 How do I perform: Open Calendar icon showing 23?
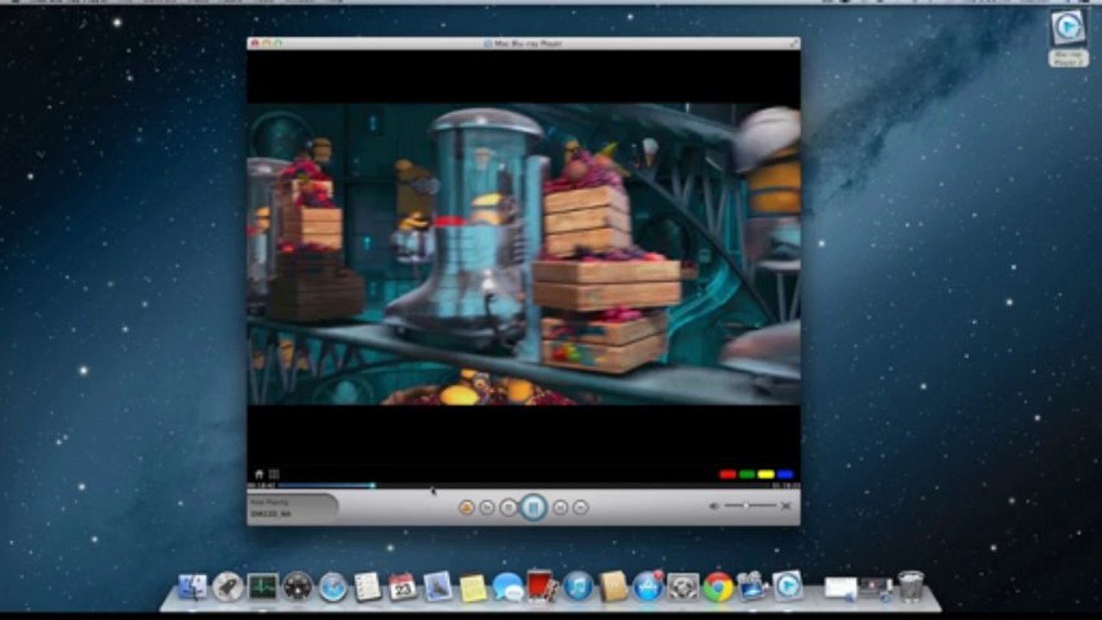pos(402,586)
